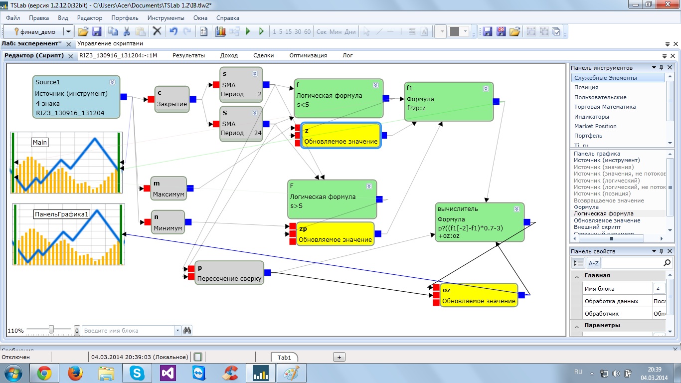This screenshot has height=383, width=681.
Task: Sort properties alphabetically with A-Z button
Action: (593, 263)
